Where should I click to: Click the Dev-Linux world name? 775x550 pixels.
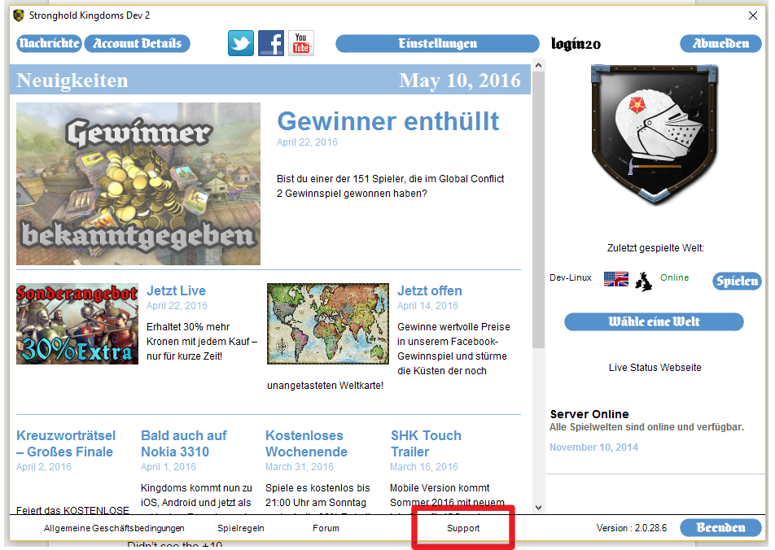(x=571, y=277)
